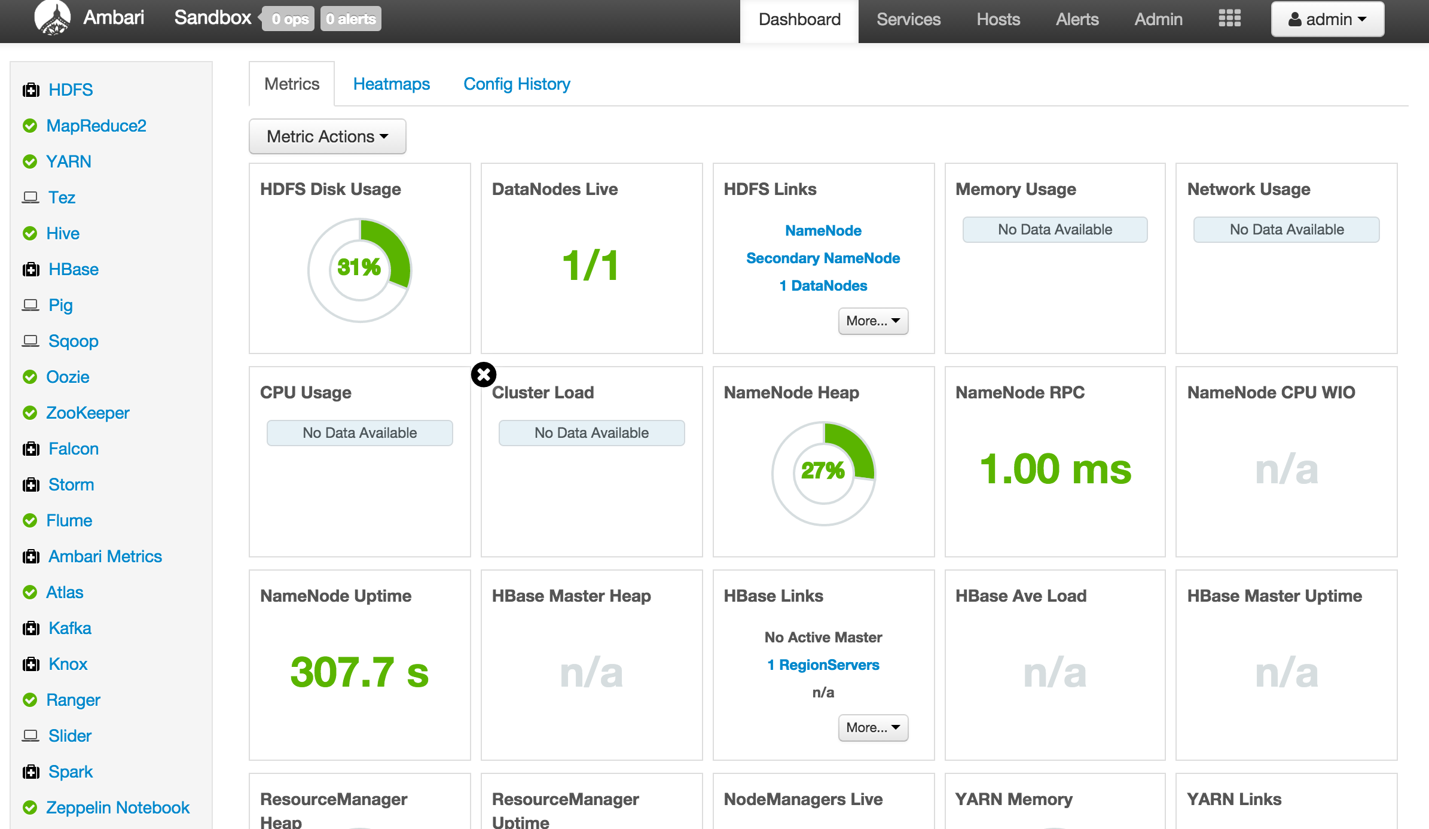Image resolution: width=1429 pixels, height=829 pixels.
Task: Click the green status icon next to ZooKeeper
Action: pyautogui.click(x=31, y=413)
